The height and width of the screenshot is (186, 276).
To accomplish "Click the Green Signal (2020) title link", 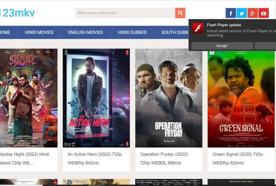I will 238,154.
